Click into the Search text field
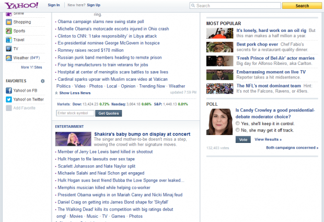Screen dimensions: 324x222 tap(235, 6)
